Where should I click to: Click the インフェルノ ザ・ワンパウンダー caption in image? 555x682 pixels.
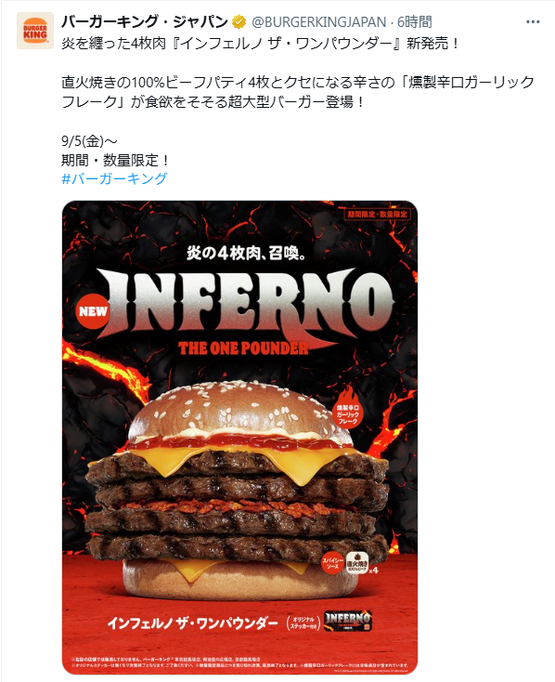(192, 623)
